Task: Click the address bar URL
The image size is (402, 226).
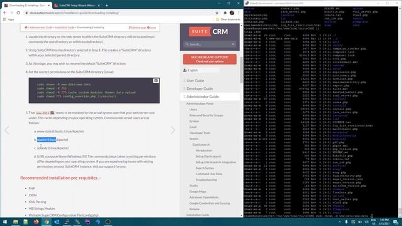Action: pyautogui.click(x=74, y=13)
